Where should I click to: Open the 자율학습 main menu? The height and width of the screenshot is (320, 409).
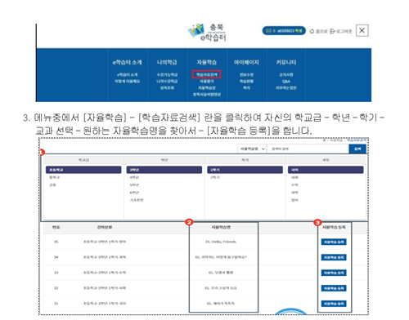point(207,62)
